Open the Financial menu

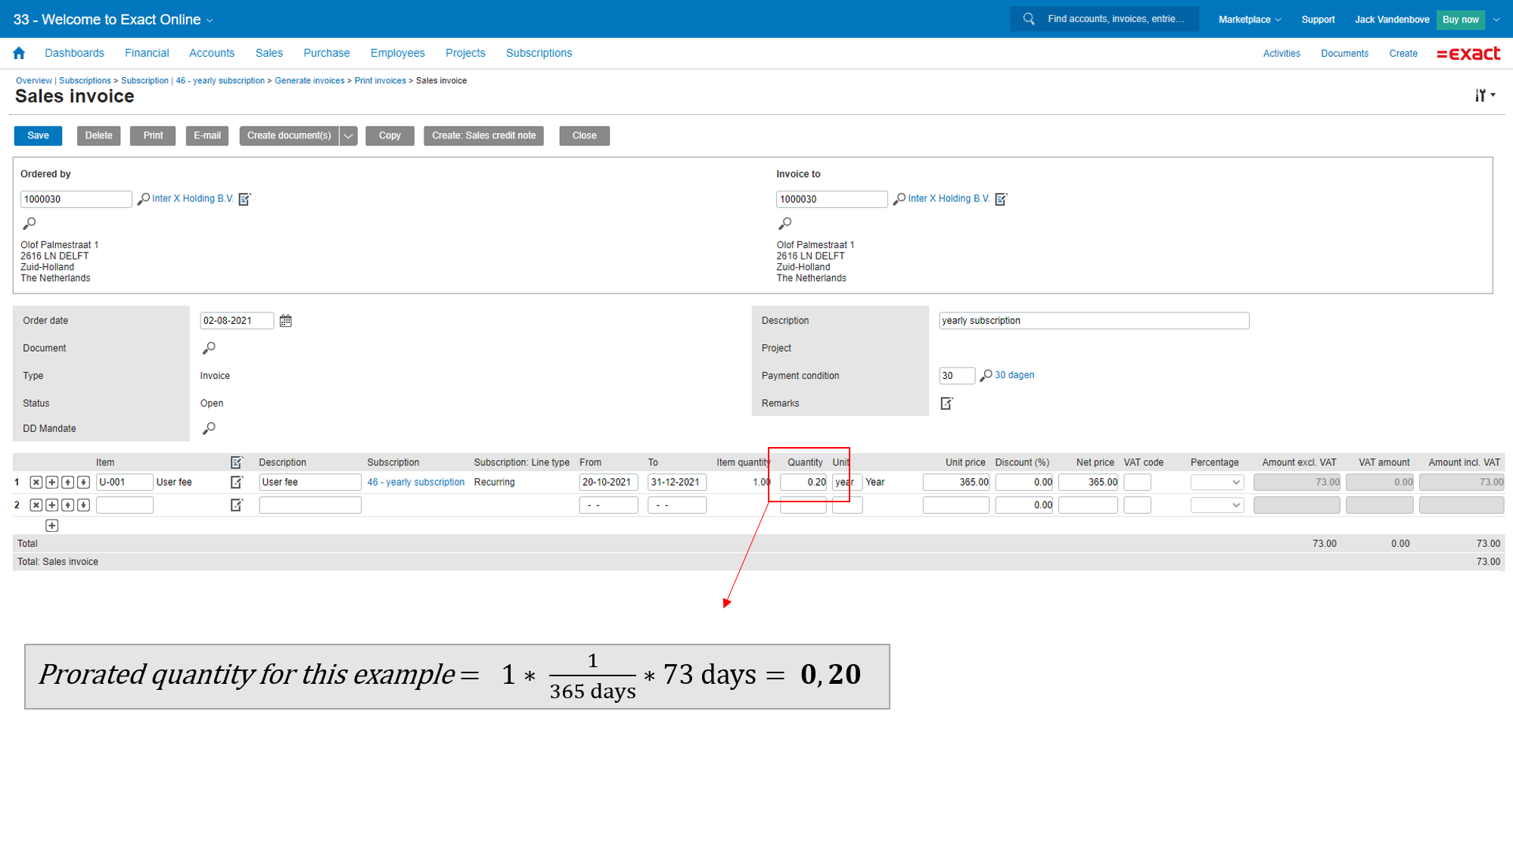point(147,53)
